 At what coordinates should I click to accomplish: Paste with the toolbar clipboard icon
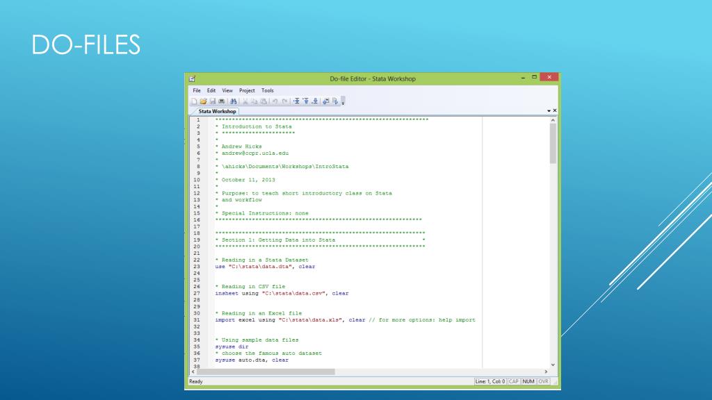[x=264, y=101]
